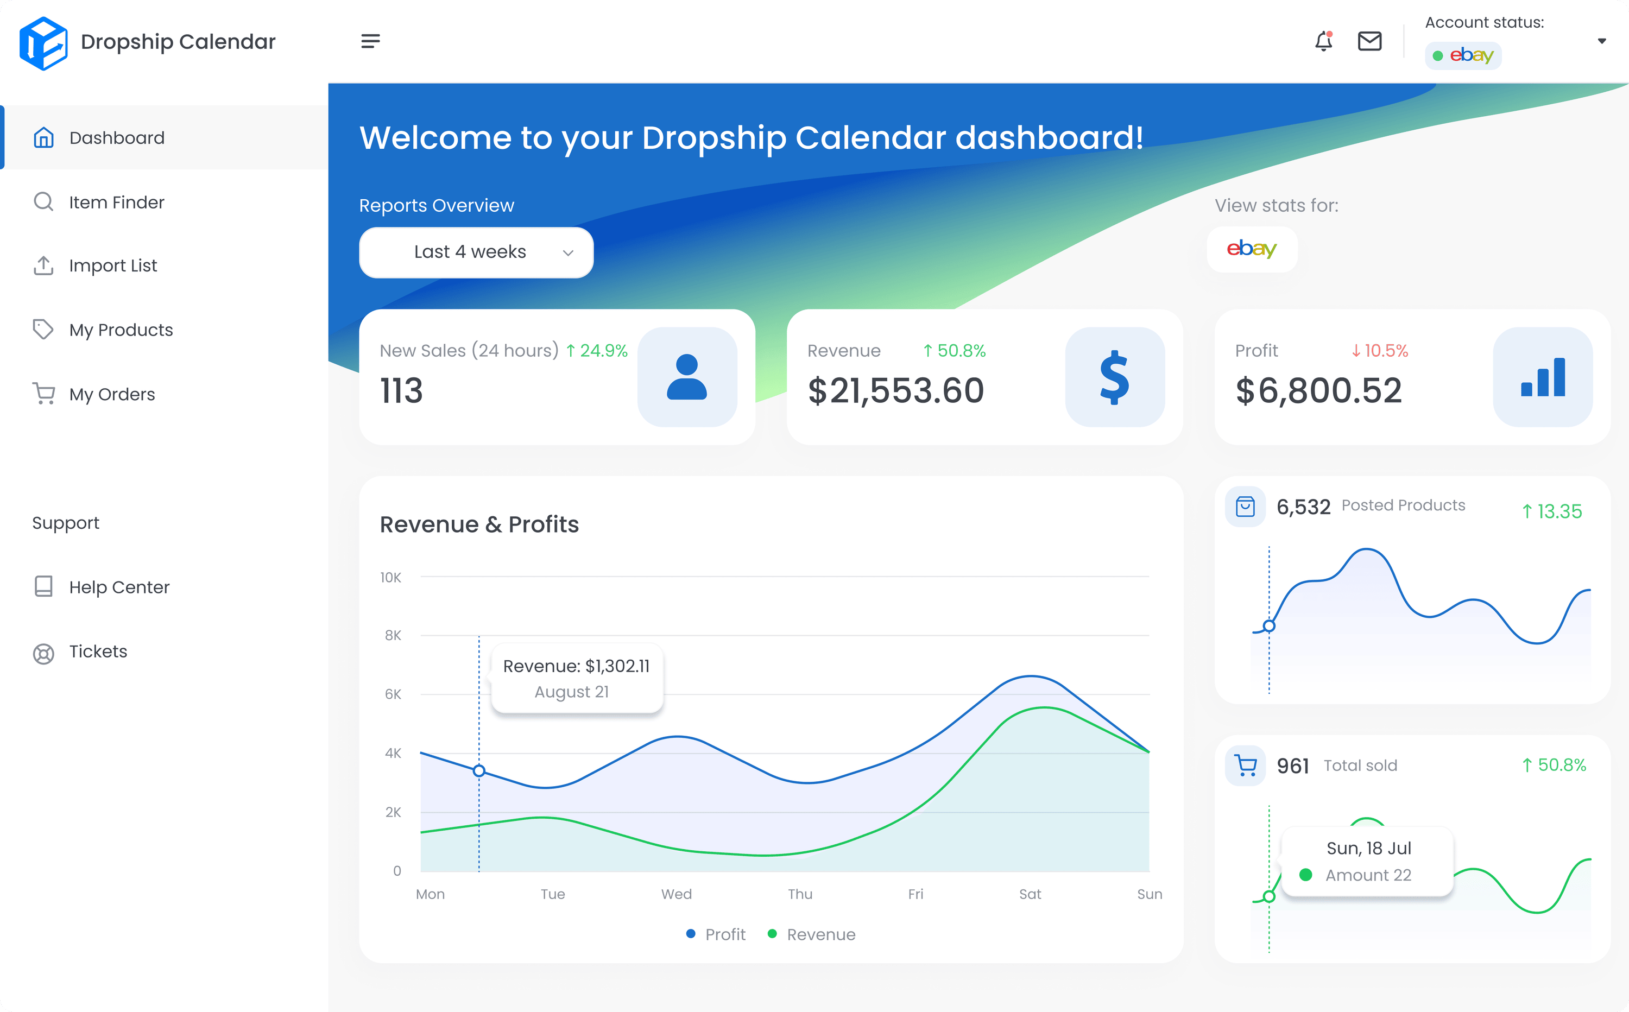Click the eBay account status badge

pyautogui.click(x=1463, y=55)
